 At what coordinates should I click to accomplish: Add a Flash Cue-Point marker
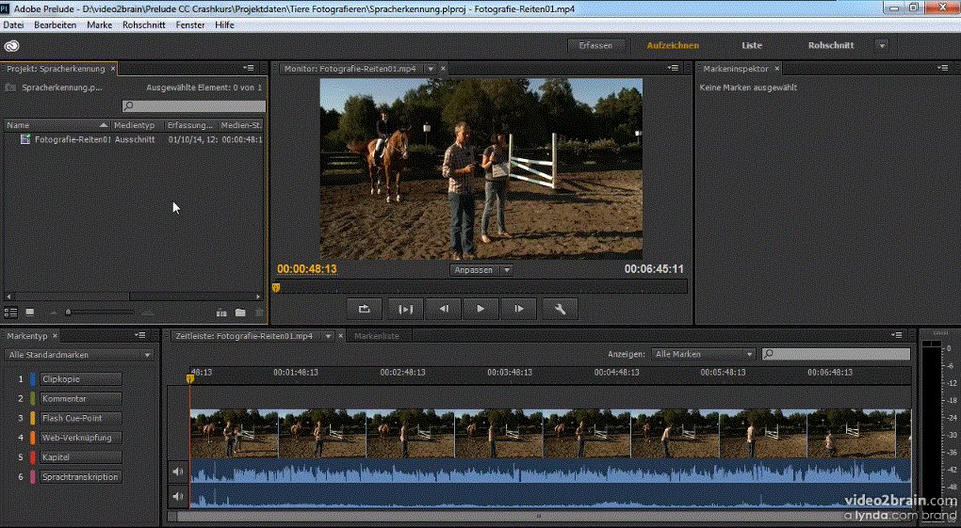tap(81, 419)
